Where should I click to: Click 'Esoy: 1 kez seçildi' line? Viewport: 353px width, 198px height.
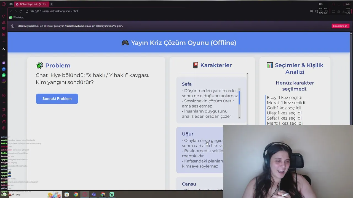tap(285, 98)
